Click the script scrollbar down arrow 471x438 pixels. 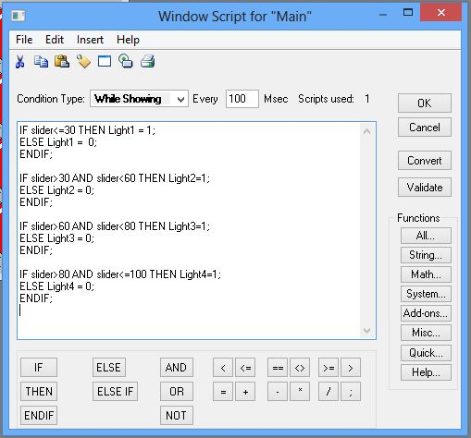coord(366,331)
